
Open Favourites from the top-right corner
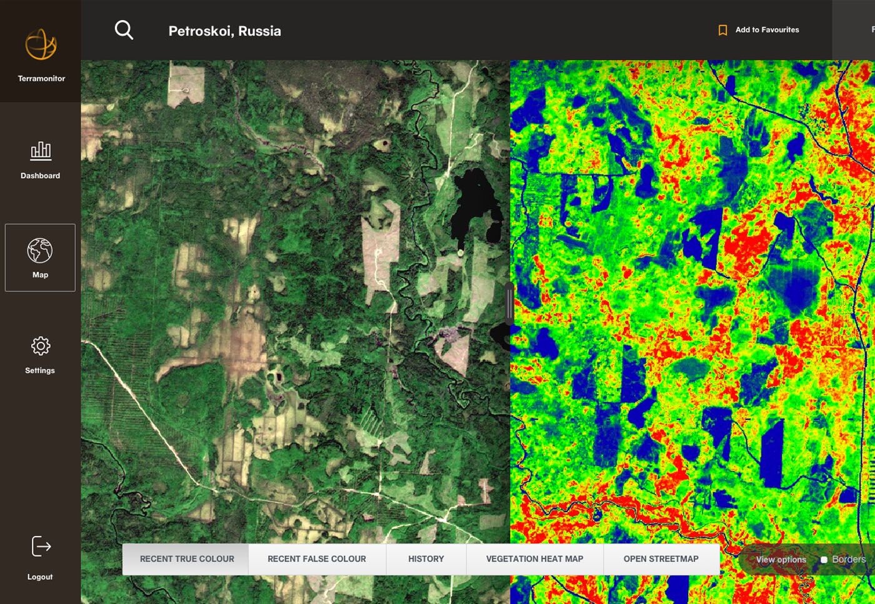(x=871, y=29)
